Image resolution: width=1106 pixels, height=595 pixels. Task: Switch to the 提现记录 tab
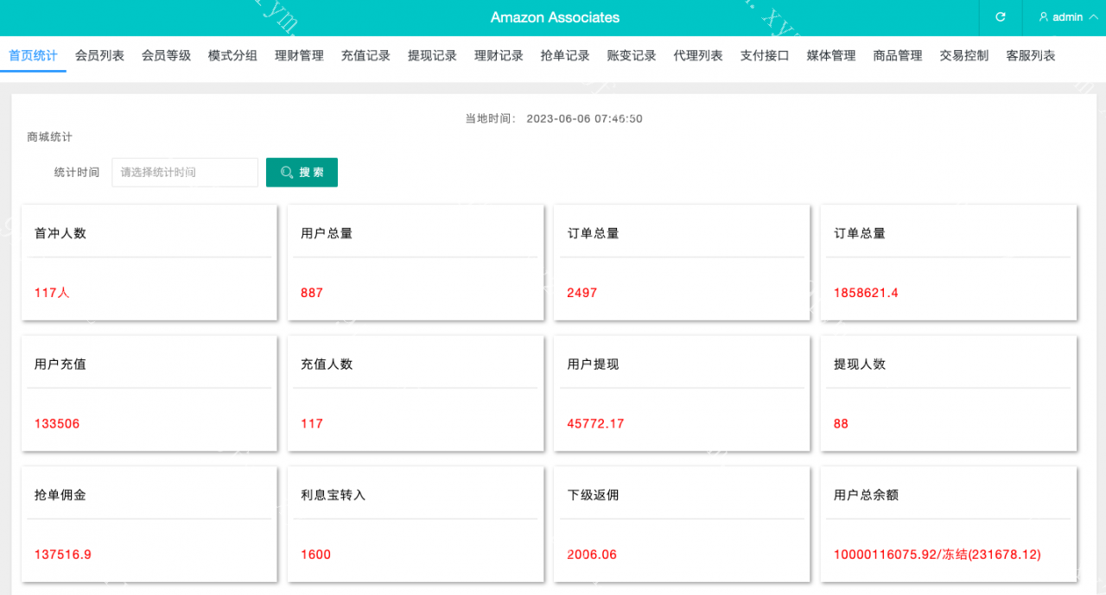point(432,55)
